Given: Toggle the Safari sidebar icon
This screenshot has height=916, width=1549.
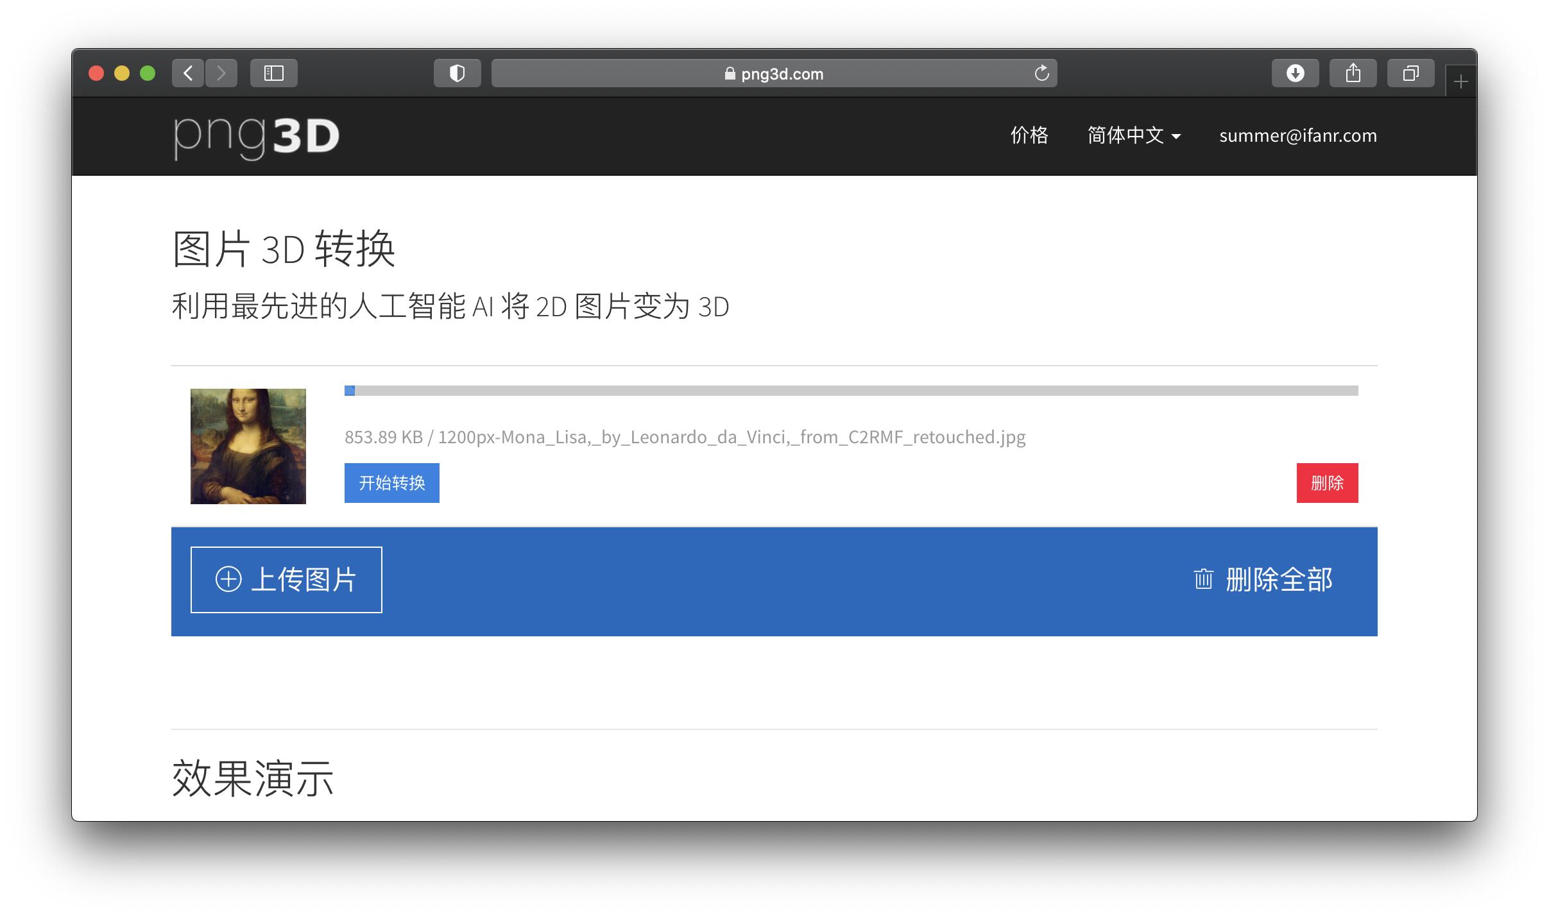Looking at the screenshot, I should pos(273,73).
